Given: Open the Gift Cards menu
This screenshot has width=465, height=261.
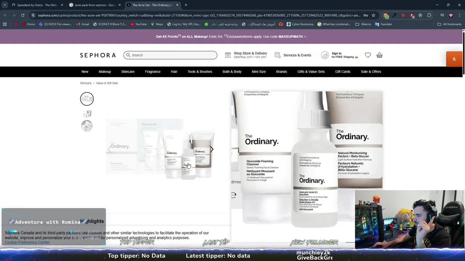Looking at the screenshot, I should point(343,72).
